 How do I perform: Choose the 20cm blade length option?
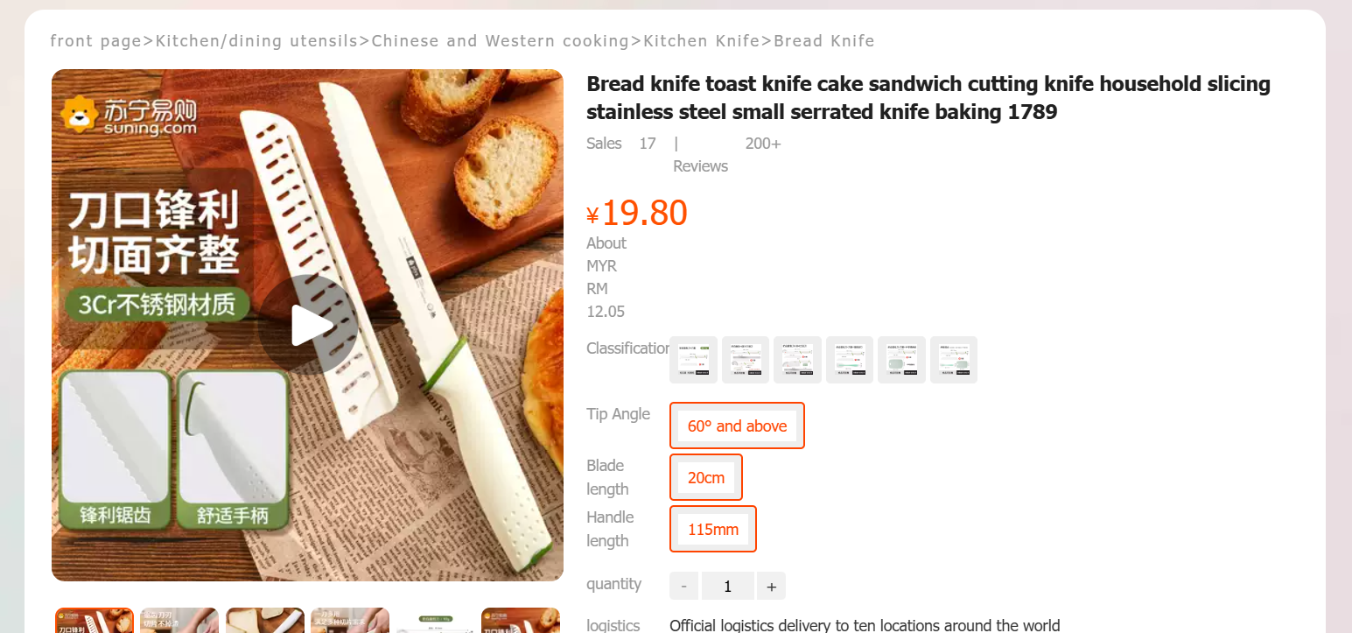[x=706, y=477]
